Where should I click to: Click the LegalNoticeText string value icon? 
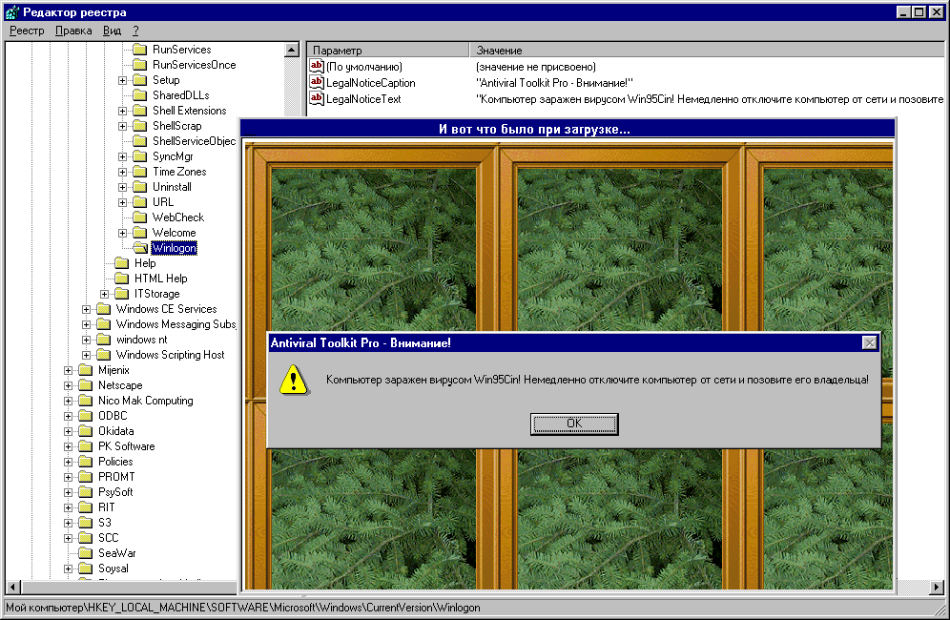point(317,99)
